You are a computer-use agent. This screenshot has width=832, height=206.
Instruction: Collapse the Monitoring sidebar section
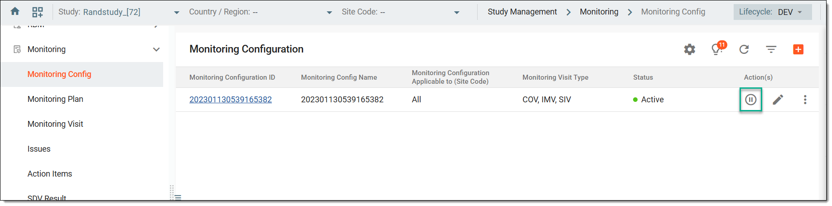[x=156, y=49]
